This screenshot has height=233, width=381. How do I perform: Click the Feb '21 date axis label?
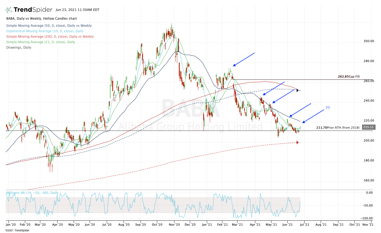[222, 225]
